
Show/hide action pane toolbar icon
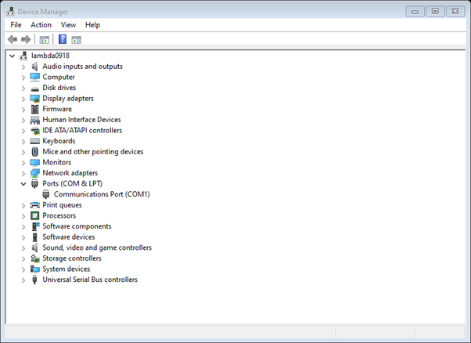[77, 39]
